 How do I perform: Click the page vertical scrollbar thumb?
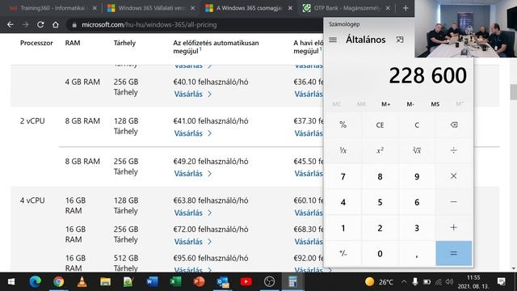(x=514, y=91)
